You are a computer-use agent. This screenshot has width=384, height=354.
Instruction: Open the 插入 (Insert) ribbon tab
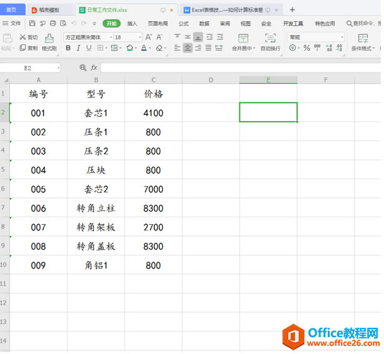pyautogui.click(x=132, y=24)
